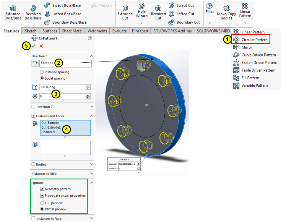This screenshot has height=222, width=281.
Task: Toggle the Geometry pattern checkbox
Action: [x=42, y=189]
